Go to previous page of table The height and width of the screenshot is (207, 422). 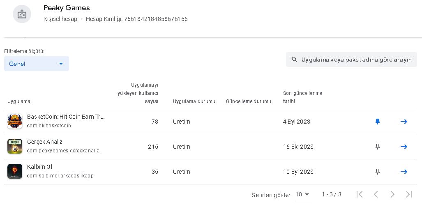376,194
